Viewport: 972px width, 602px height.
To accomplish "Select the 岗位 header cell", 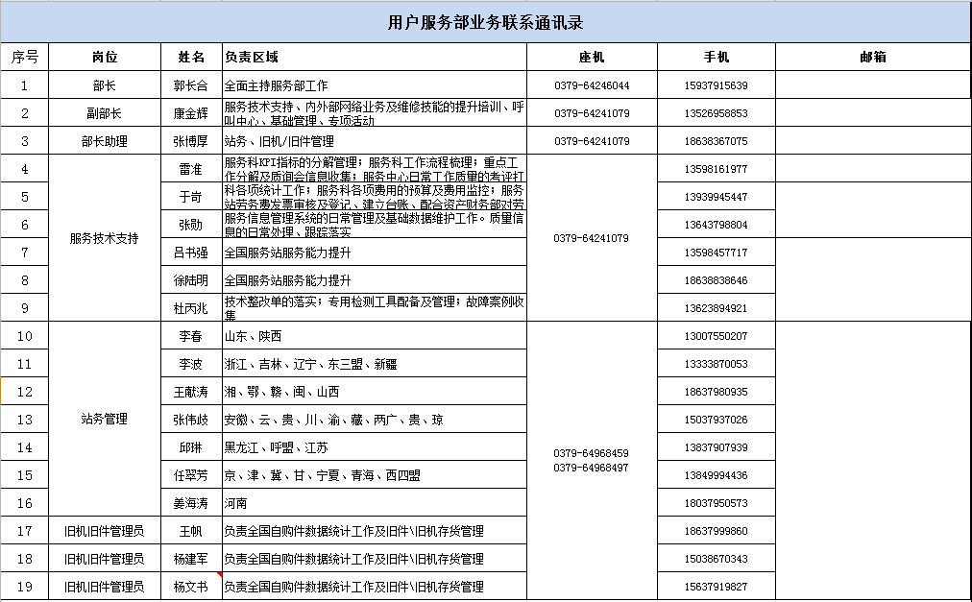I will tap(104, 57).
